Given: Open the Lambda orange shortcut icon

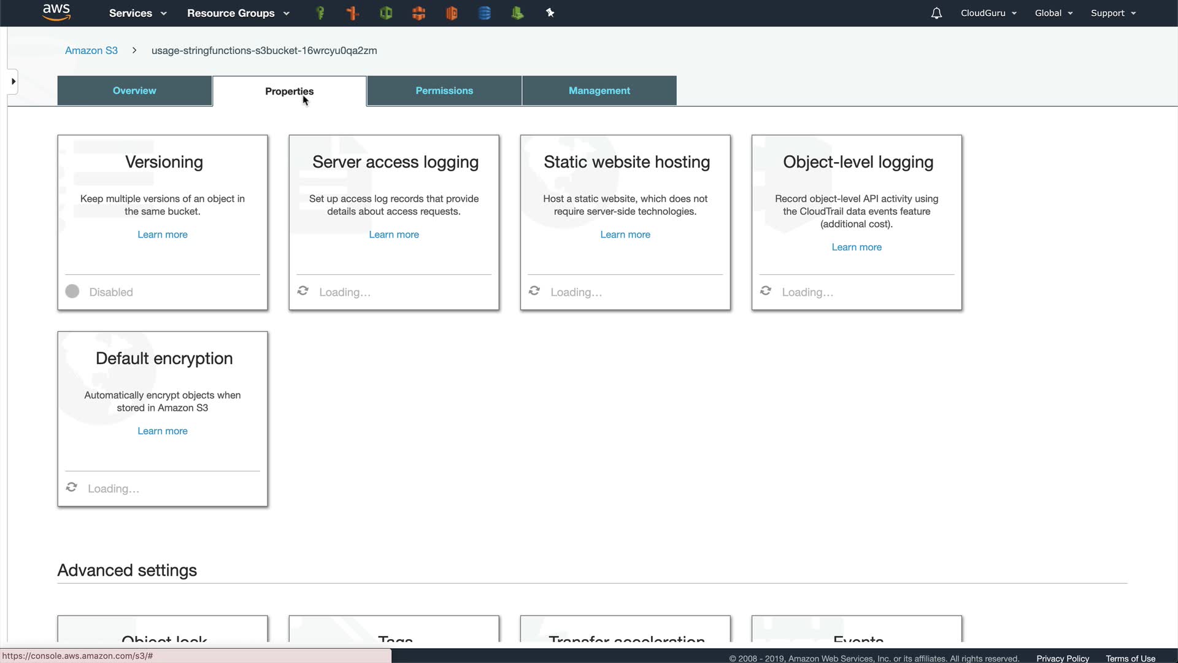Looking at the screenshot, I should (452, 13).
